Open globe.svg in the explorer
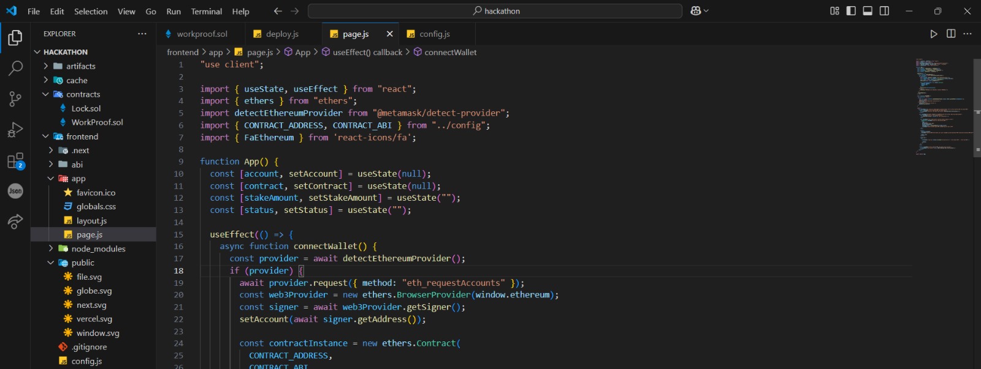Screen dimensions: 981x369 94,291
